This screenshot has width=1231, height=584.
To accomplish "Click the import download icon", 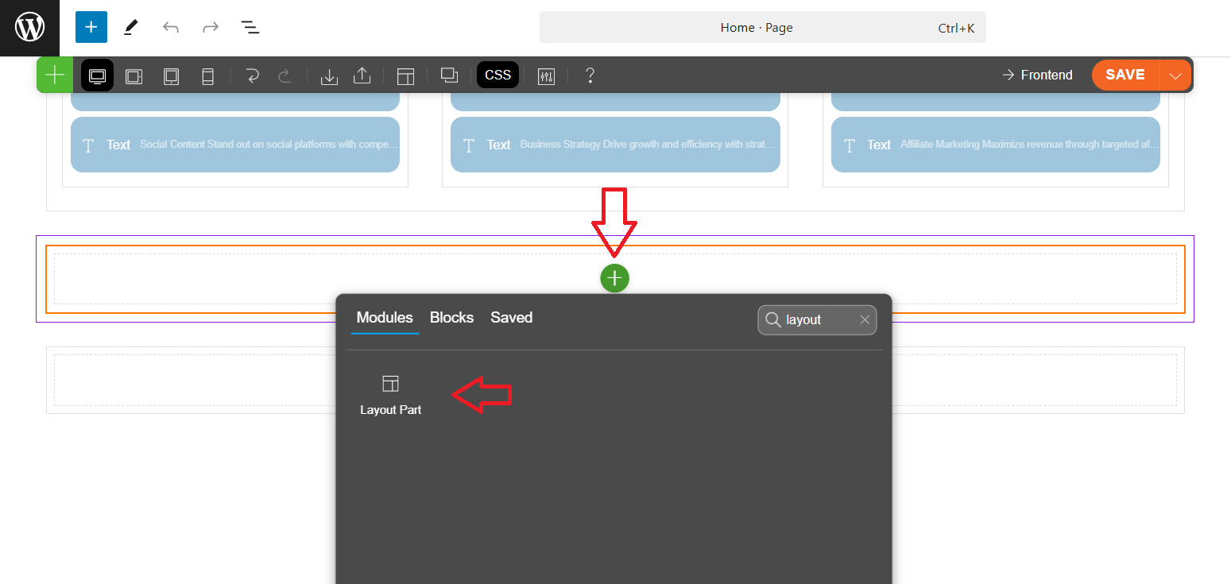I will pyautogui.click(x=329, y=75).
